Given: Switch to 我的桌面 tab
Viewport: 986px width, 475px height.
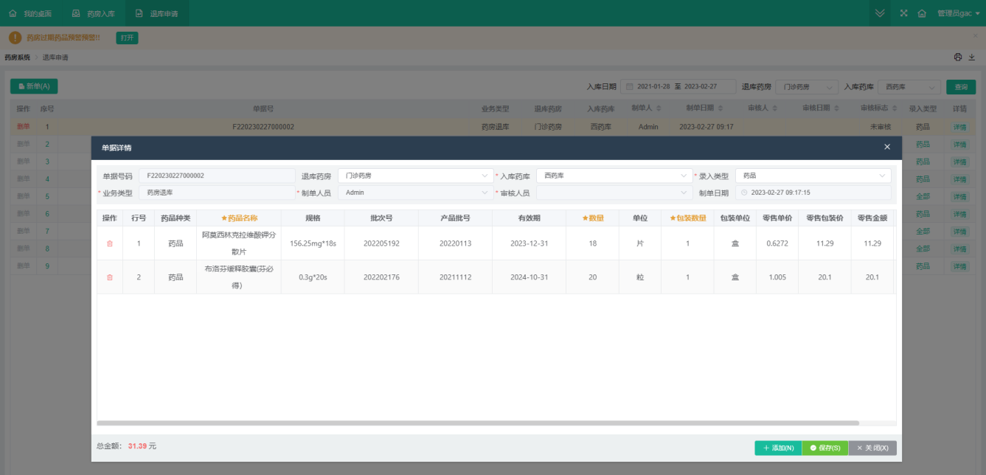Looking at the screenshot, I should pyautogui.click(x=31, y=13).
